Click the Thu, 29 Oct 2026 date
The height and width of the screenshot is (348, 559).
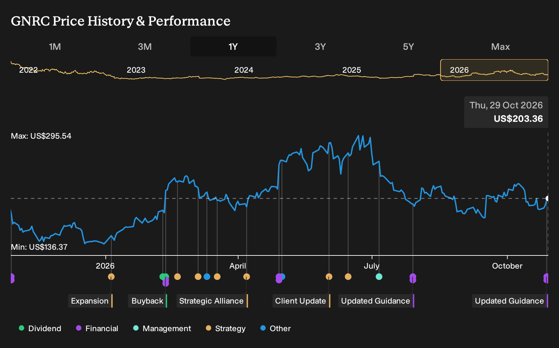tap(506, 105)
